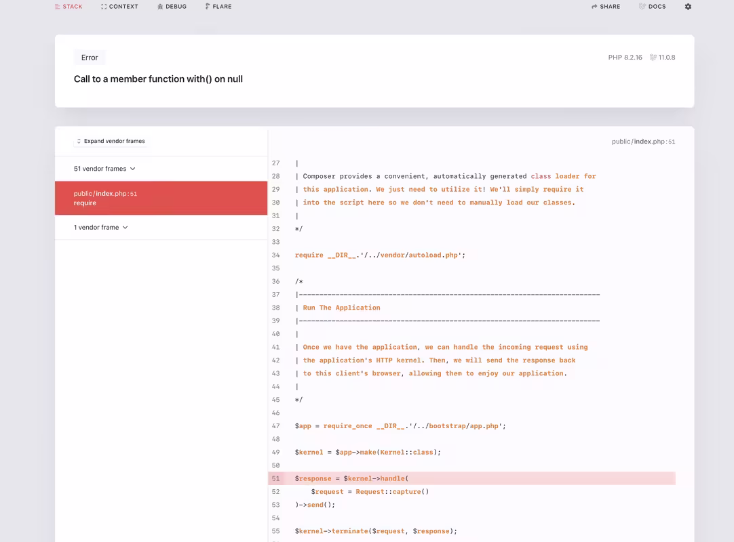Viewport: 734px width, 542px height.
Task: Click the Laravel version icon beside 11.0.8
Action: pyautogui.click(x=653, y=58)
